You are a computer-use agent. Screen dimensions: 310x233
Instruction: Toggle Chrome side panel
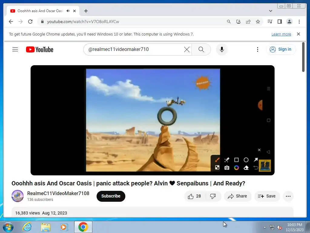279,22
